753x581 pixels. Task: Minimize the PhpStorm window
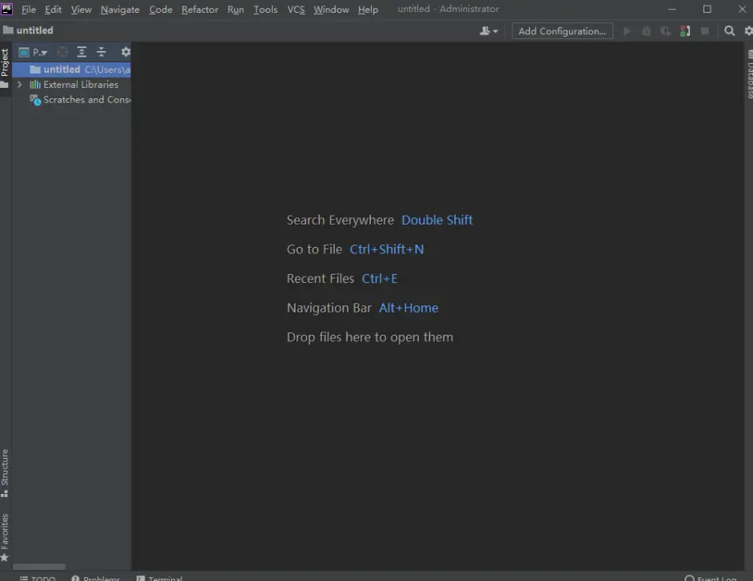pyautogui.click(x=671, y=9)
